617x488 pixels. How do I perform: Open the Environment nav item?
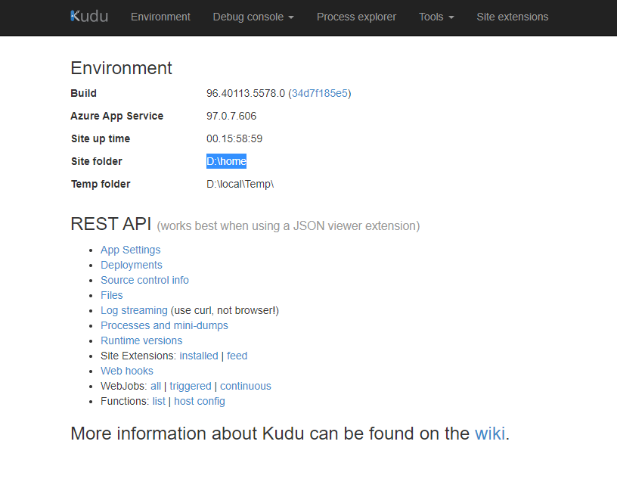click(160, 17)
